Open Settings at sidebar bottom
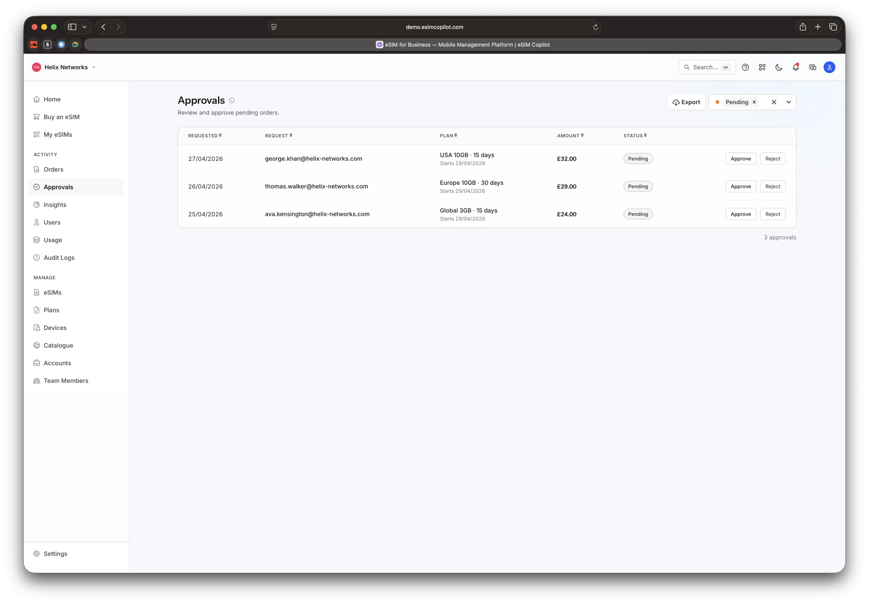The image size is (869, 604). (x=76, y=554)
